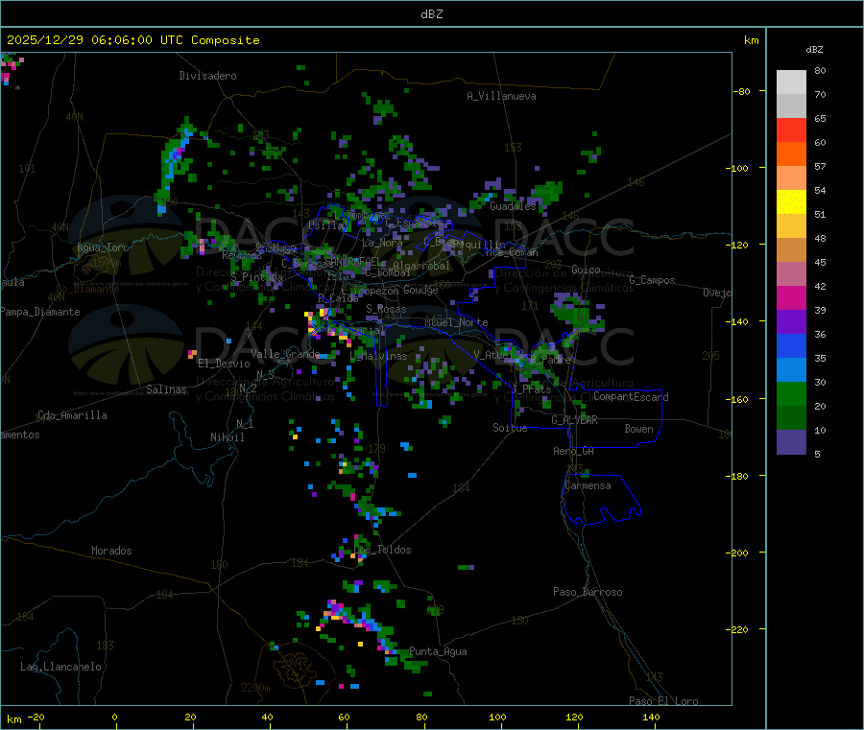Screen dimensions: 864x730
Task: Click the 'Lag.Llancanelo' label
Action: click(x=61, y=667)
